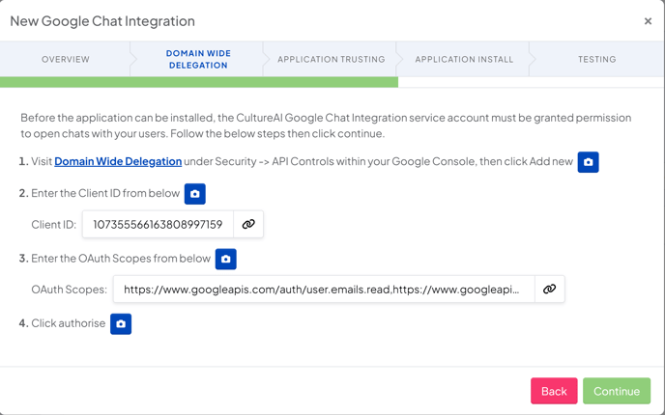Screen dimensions: 665x415
Task: Show camera screenshot for the OAuth Scopes step
Action: [225, 260]
